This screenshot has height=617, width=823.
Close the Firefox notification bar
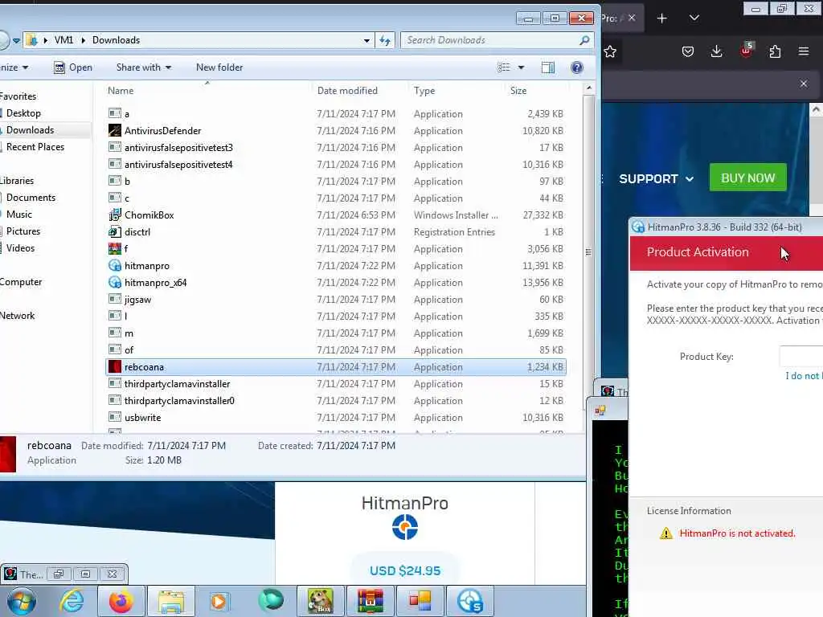click(804, 84)
